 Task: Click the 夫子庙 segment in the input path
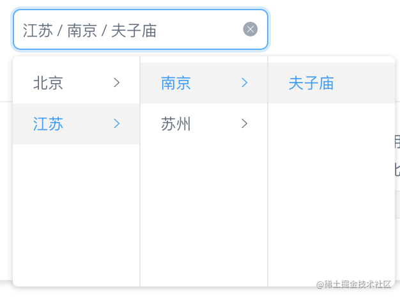coord(134,31)
